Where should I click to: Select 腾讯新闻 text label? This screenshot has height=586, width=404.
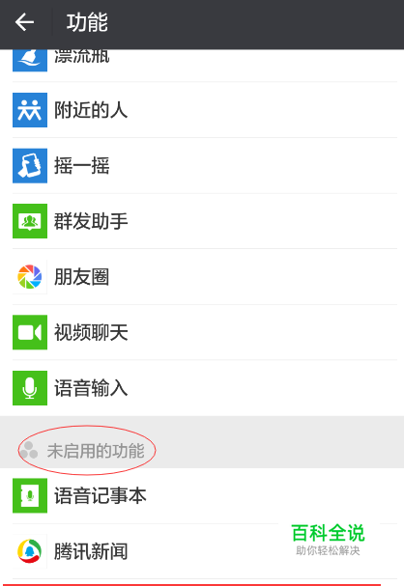pos(91,551)
